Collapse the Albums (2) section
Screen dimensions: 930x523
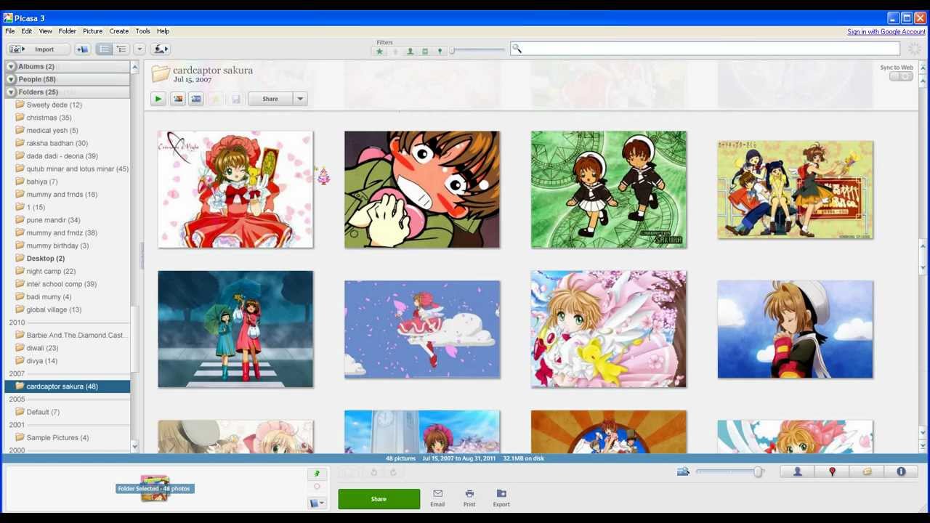(11, 67)
